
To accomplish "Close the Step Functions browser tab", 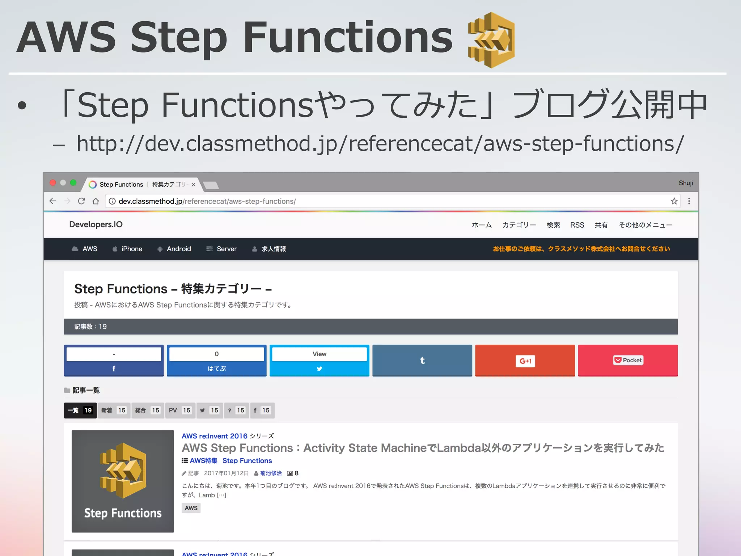I will (193, 185).
